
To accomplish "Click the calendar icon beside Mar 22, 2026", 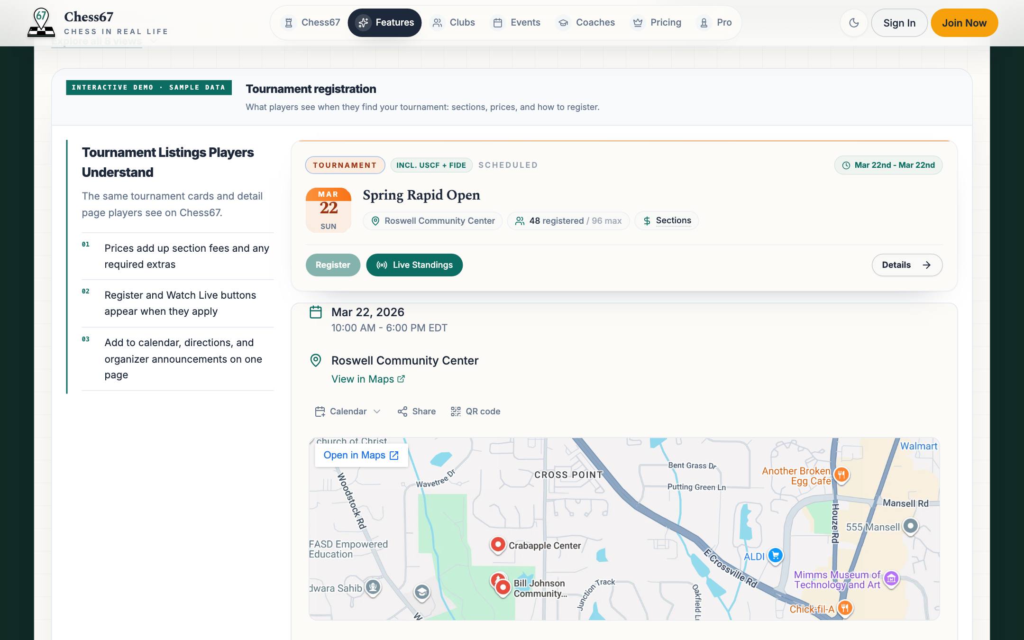I will pyautogui.click(x=316, y=312).
